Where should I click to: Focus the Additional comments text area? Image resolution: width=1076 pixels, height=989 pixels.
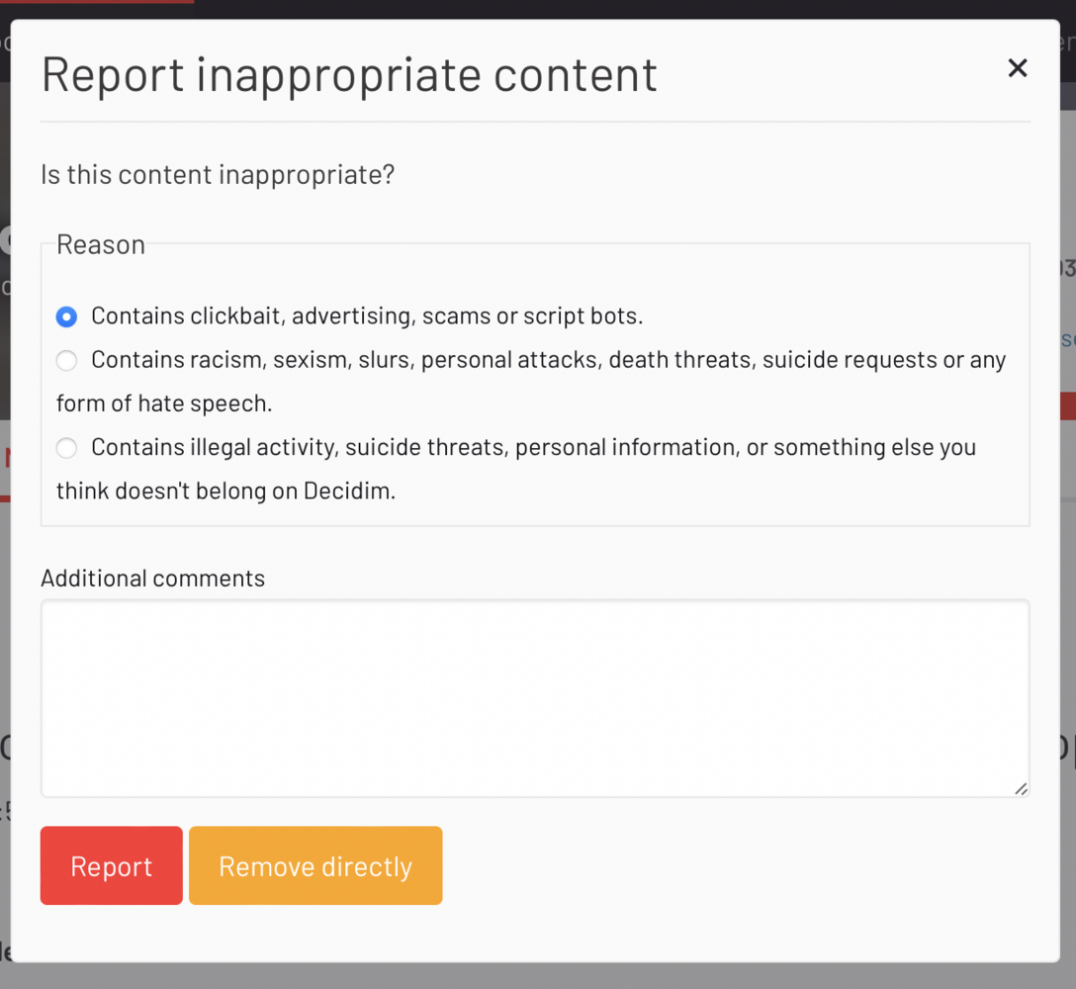[534, 697]
